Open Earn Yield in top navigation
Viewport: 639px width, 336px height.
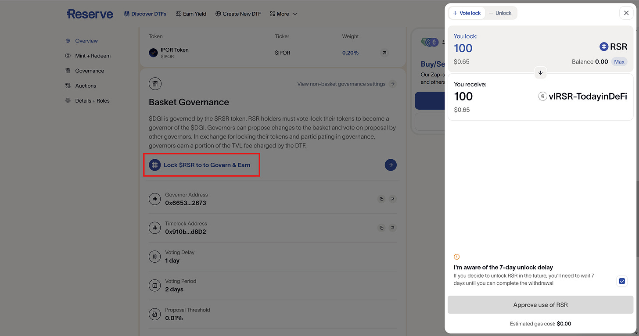tap(191, 14)
